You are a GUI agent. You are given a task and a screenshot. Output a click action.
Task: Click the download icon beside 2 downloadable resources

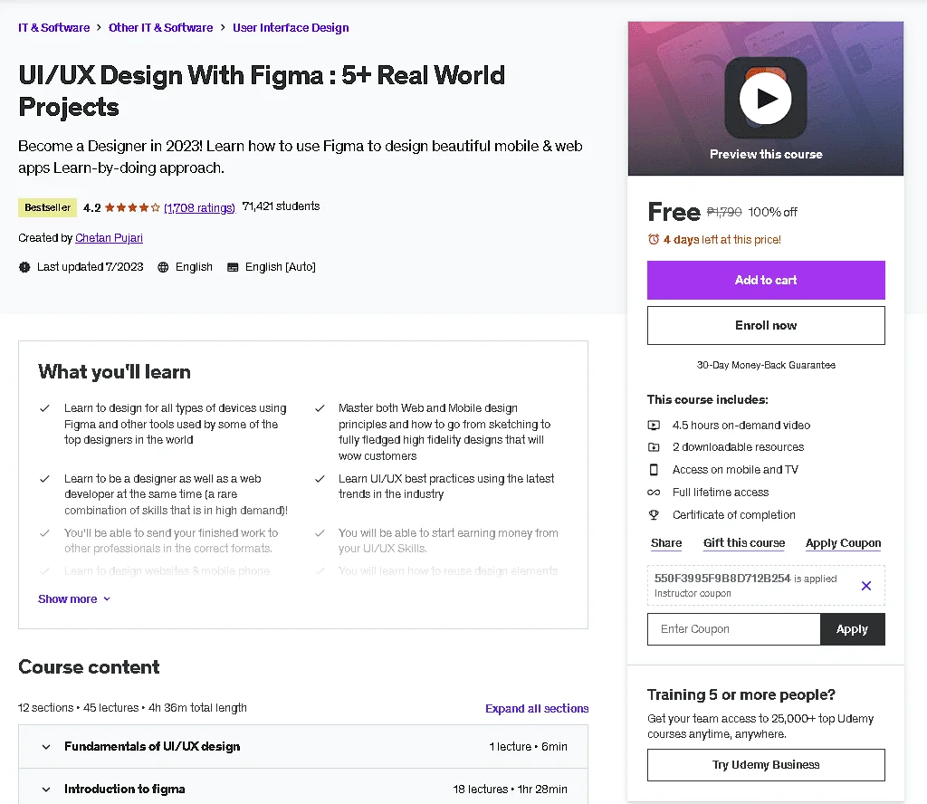pos(654,447)
